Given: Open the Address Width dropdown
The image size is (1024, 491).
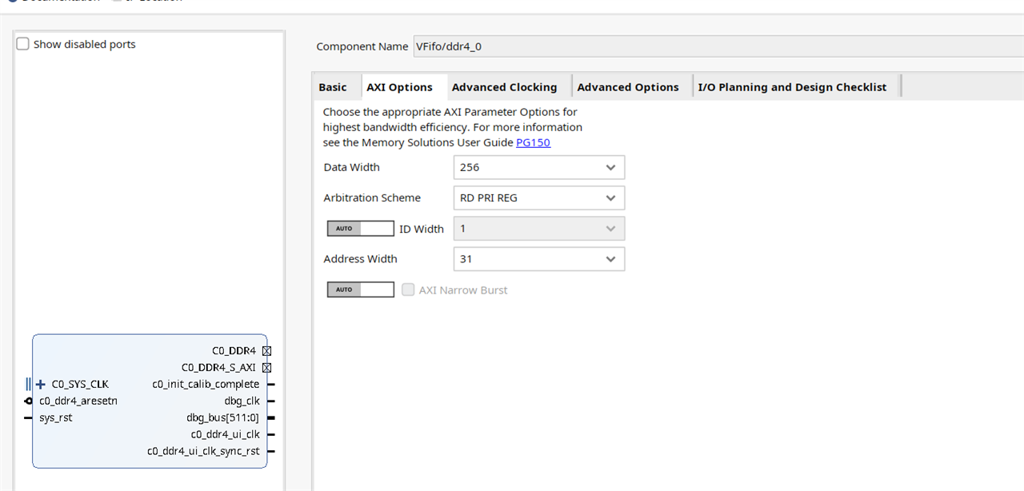Looking at the screenshot, I should [539, 259].
